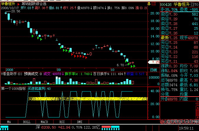Switch to the MA indicator tab

(9, 122)
